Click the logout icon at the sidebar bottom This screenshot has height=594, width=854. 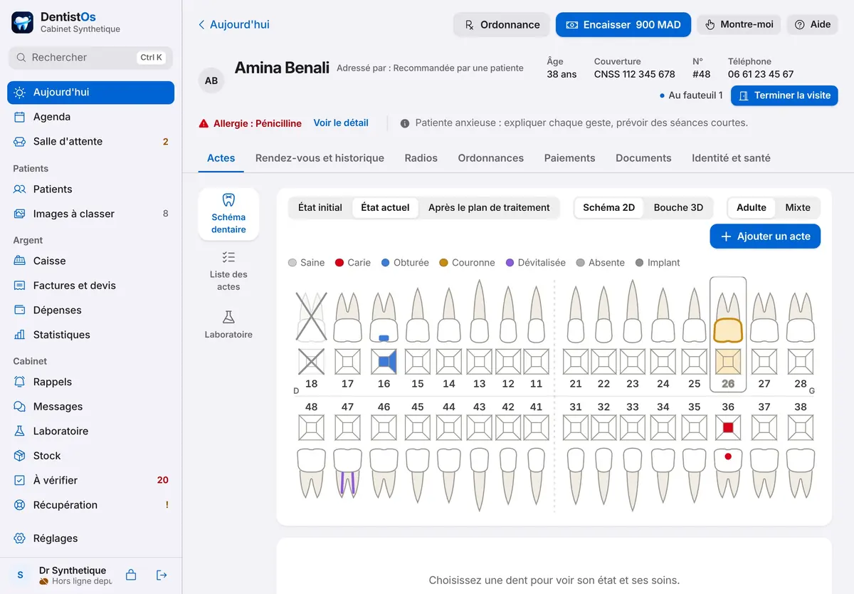162,575
